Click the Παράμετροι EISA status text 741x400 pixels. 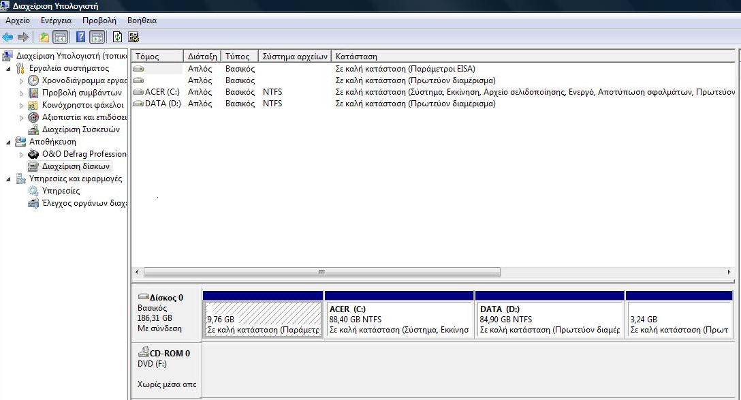pos(405,69)
